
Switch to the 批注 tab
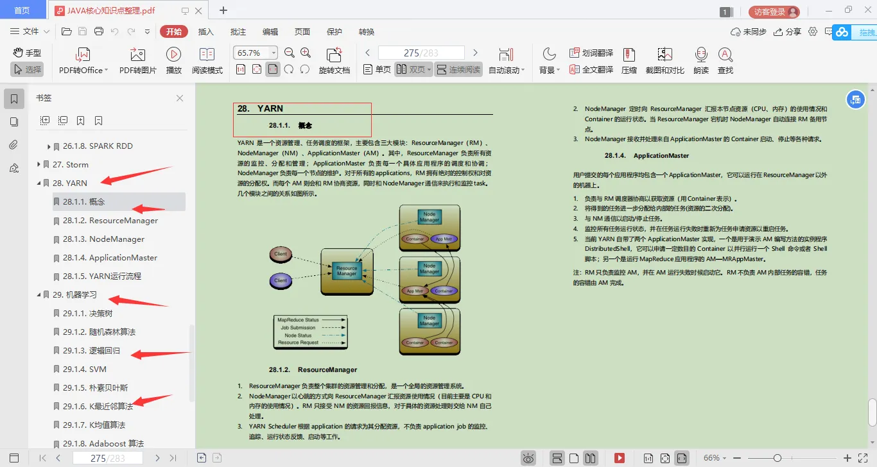pos(238,31)
